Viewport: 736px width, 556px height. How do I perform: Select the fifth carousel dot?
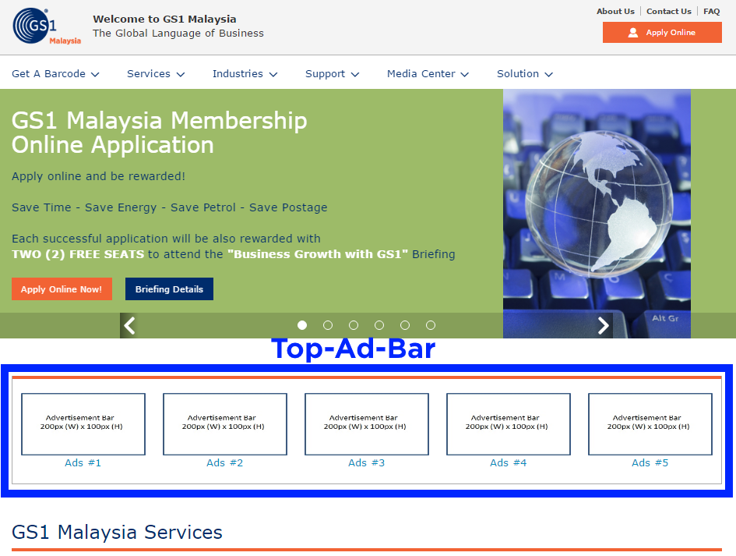[x=405, y=325]
